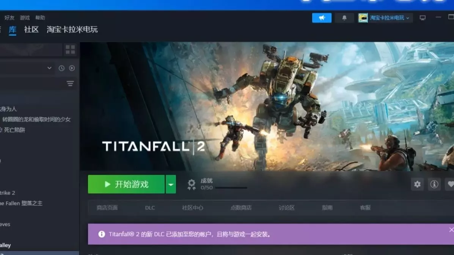Viewport: 454px width, 255px height.
Task: Click the achievements 成就 gear icon
Action: pyautogui.click(x=192, y=184)
